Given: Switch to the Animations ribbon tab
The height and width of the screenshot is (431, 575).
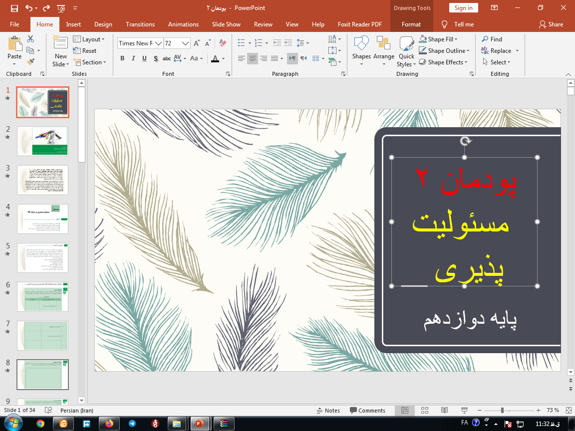Looking at the screenshot, I should coord(183,24).
